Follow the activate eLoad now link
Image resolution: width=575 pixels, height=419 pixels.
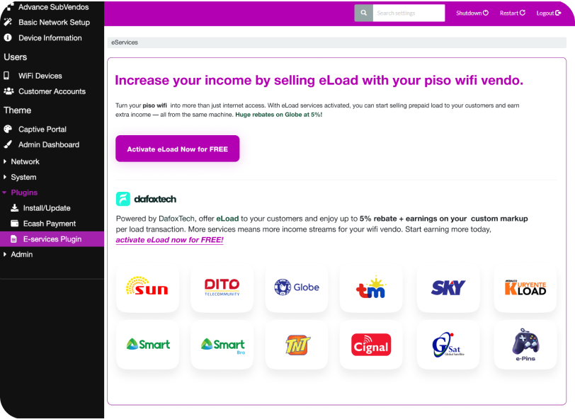pos(169,240)
